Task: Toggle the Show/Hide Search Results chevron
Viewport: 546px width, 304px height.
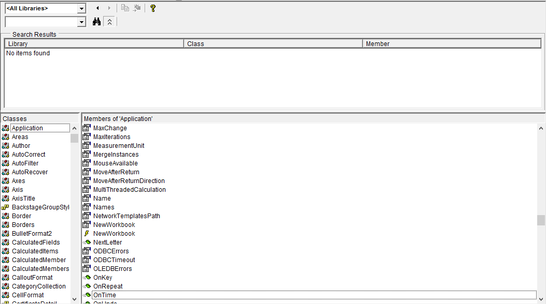Action: pyautogui.click(x=109, y=21)
